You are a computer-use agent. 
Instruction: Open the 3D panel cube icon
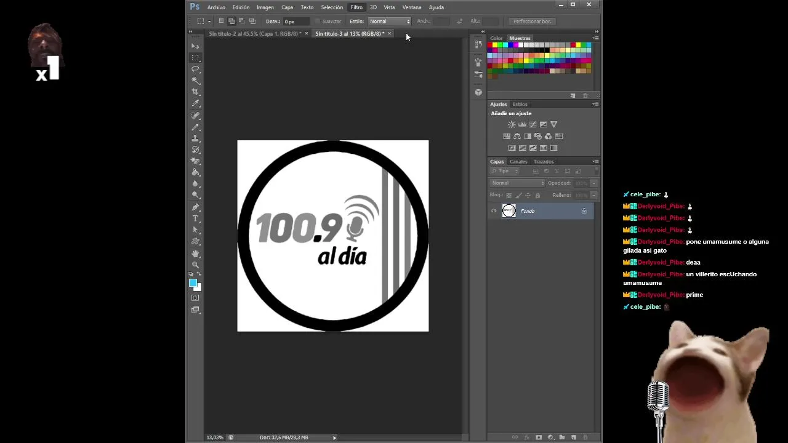[x=478, y=92]
